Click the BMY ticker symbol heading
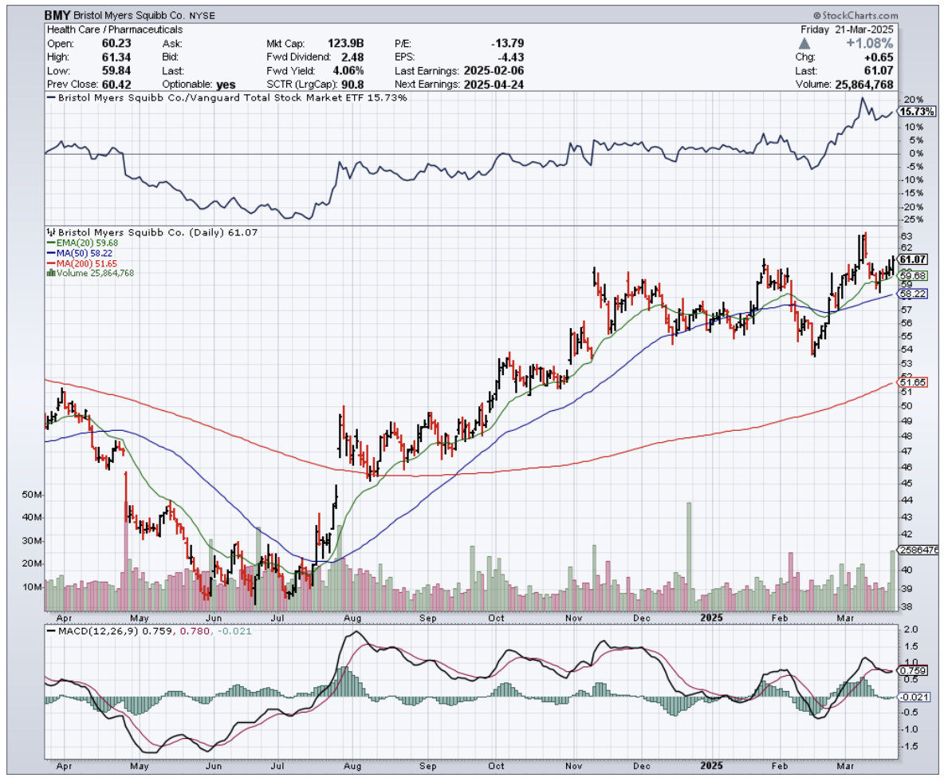 [x=57, y=15]
